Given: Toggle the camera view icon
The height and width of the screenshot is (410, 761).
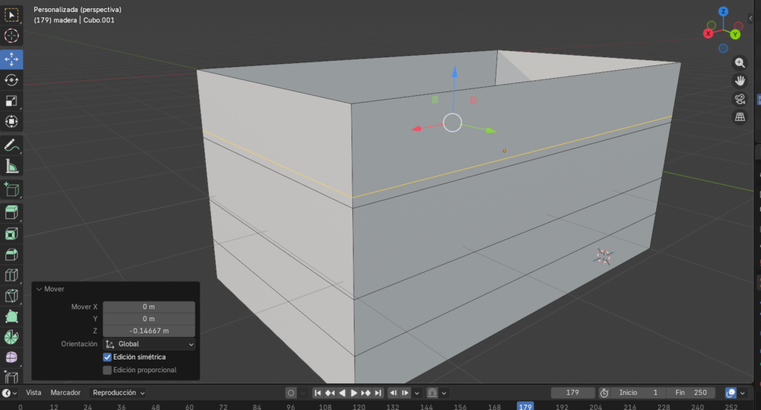Looking at the screenshot, I should coord(739,99).
